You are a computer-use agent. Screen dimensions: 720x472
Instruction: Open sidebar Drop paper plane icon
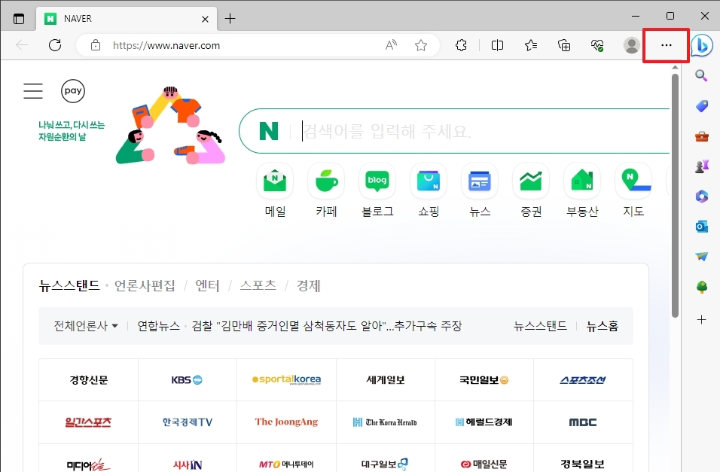click(x=702, y=256)
